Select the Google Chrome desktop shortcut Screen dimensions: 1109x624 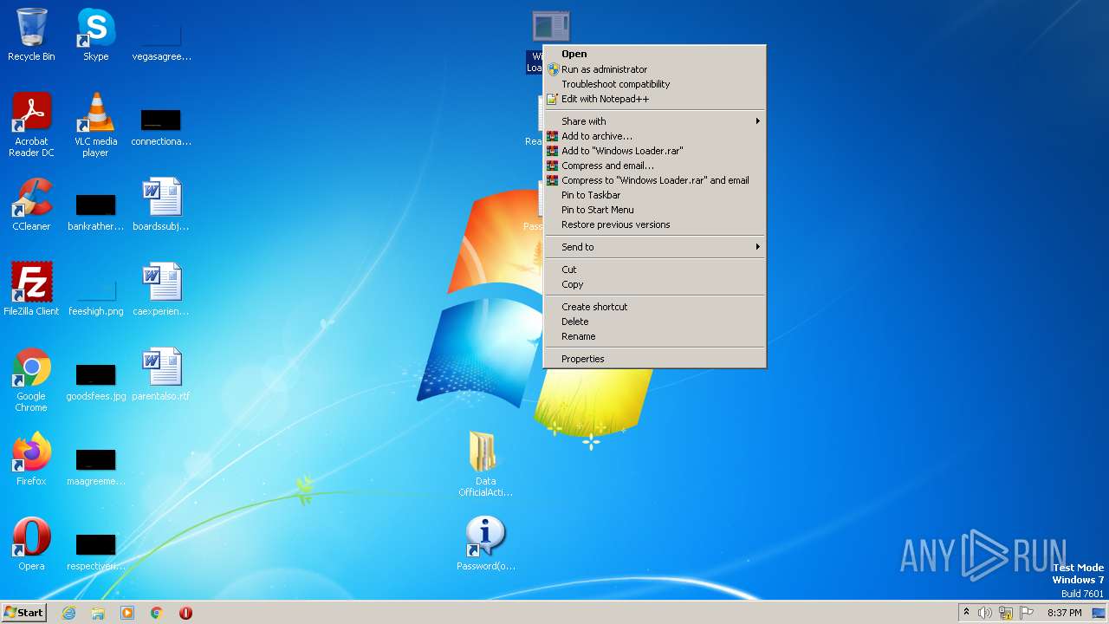[31, 380]
